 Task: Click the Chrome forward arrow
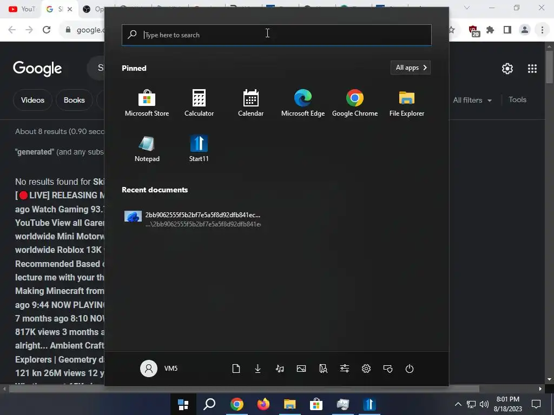[x=29, y=30]
